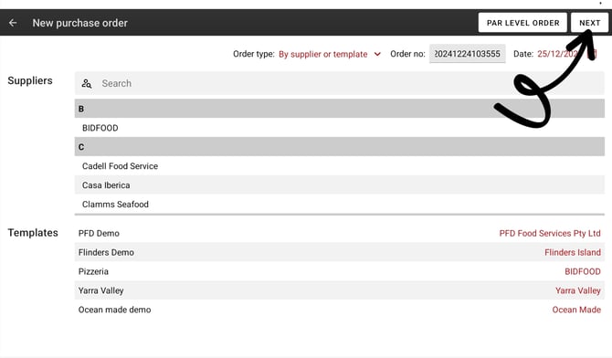Viewport: 612px width, 358px height.
Task: Click the red Yarra Valley supplier link
Action: pyautogui.click(x=577, y=290)
